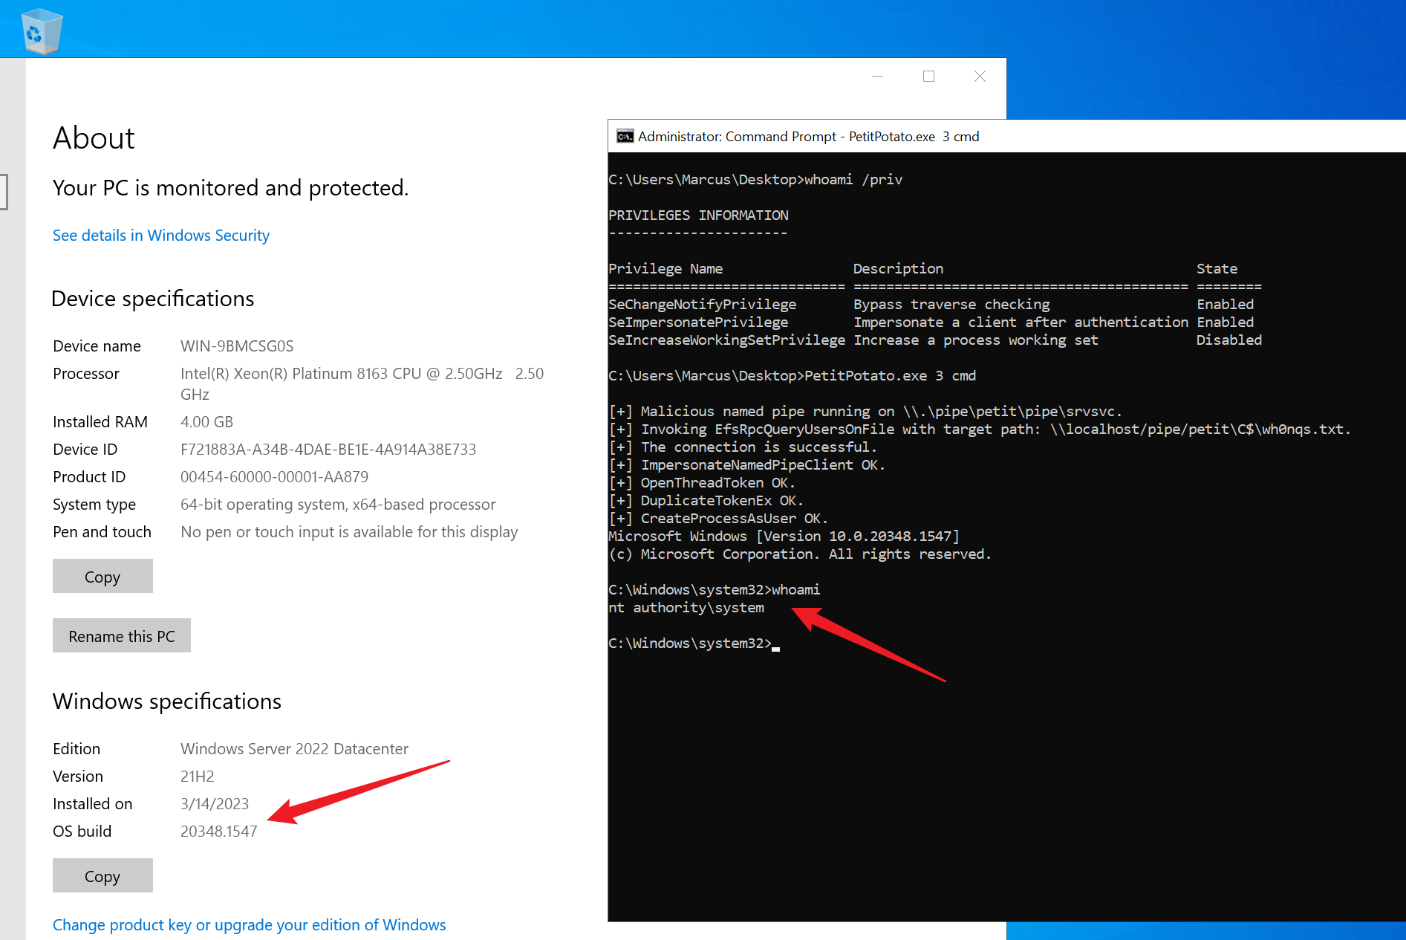Click the Windows specifications heading
Image resolution: width=1406 pixels, height=940 pixels.
[x=167, y=701]
